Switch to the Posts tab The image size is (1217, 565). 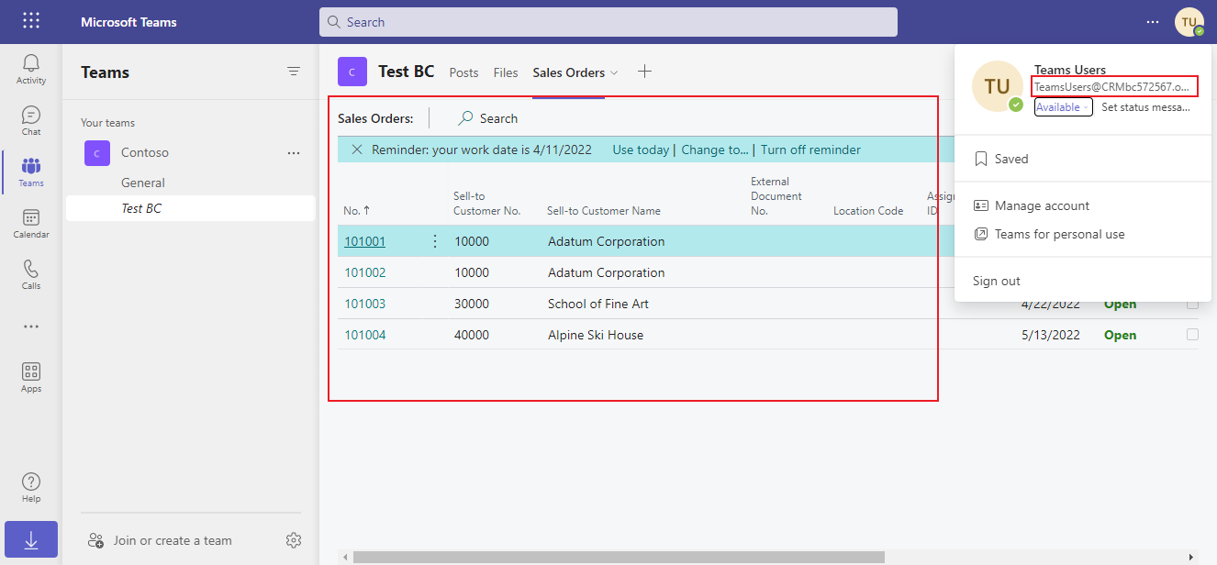click(x=463, y=72)
